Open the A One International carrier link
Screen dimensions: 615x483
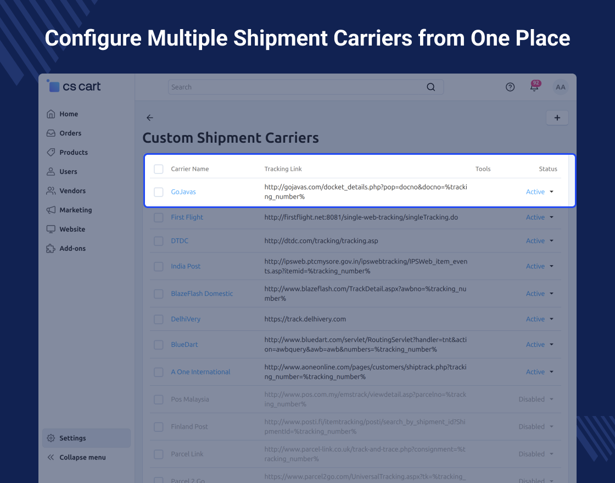pos(200,372)
